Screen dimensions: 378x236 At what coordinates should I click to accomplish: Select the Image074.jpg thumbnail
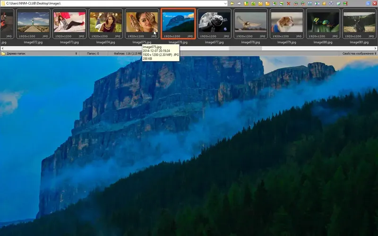(x=105, y=24)
